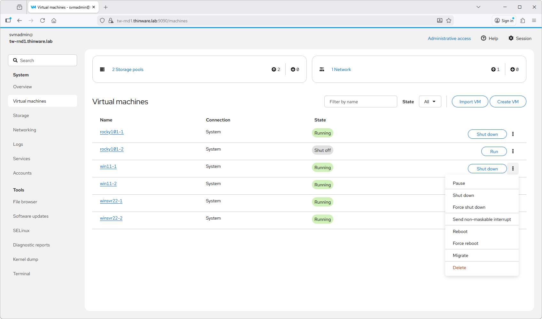
Task: Open win11-1 VM details
Action: (x=108, y=166)
